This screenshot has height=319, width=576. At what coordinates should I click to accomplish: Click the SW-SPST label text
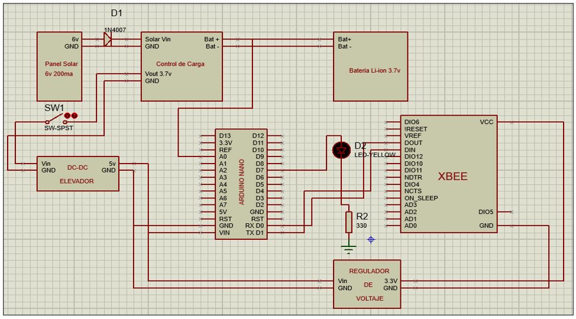pos(59,128)
